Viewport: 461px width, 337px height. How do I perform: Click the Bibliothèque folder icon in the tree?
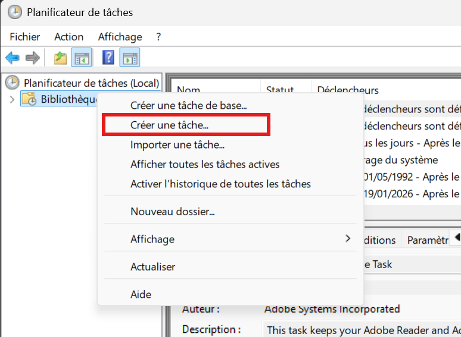point(29,99)
